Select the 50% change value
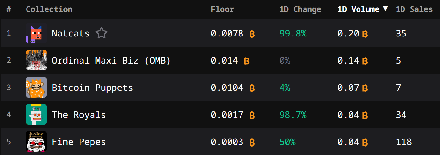440x155 pixels. (x=287, y=142)
